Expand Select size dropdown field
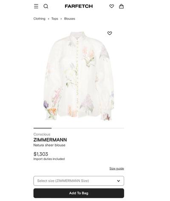The image size is (170, 201). click(79, 181)
